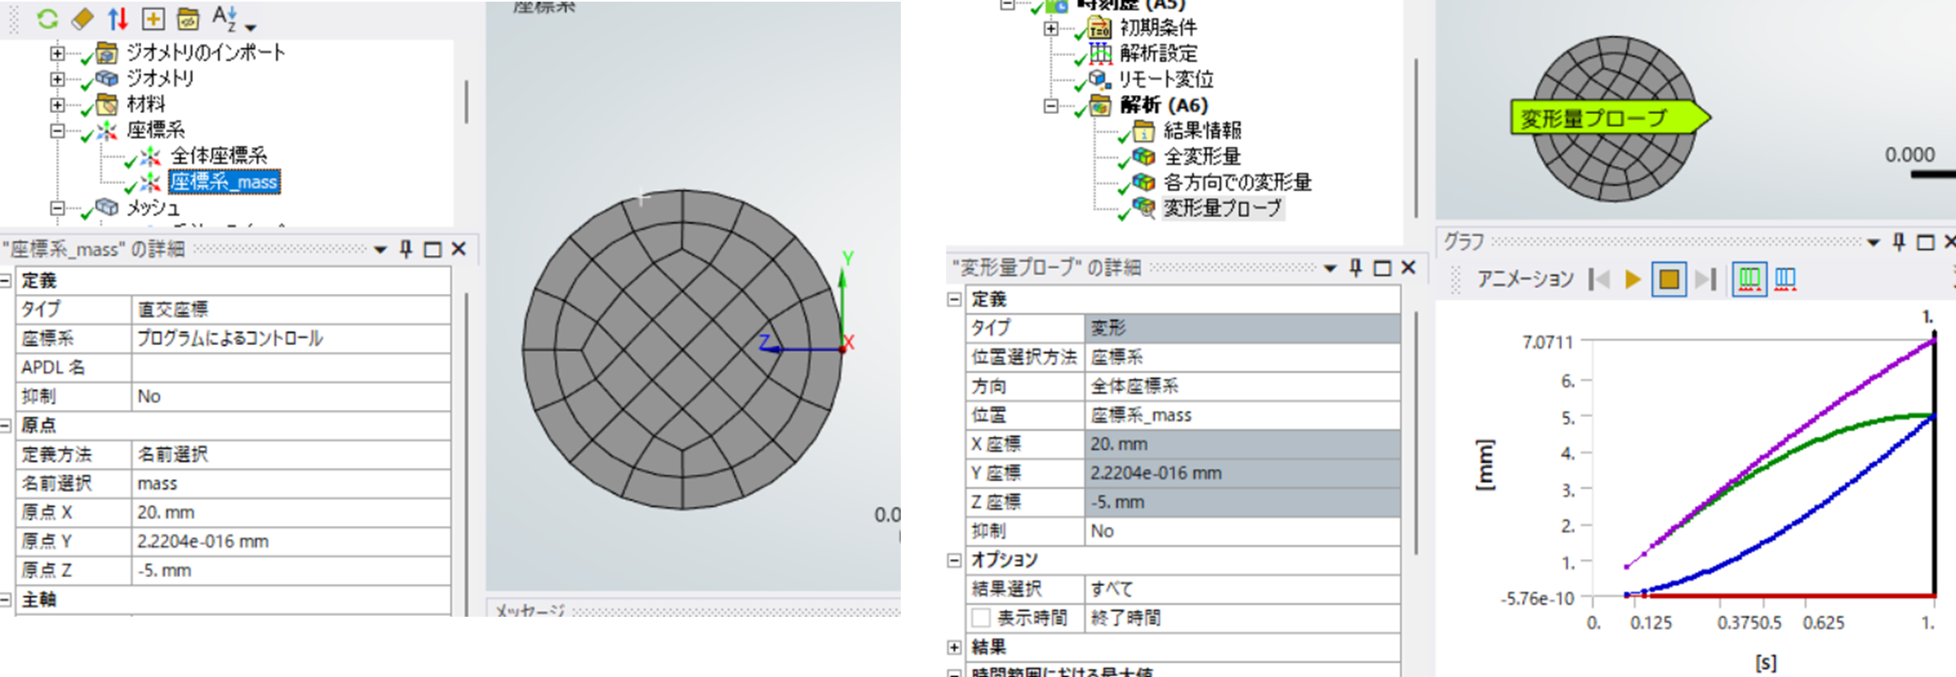Screen dimensions: 1956x677
Task: Click the 解析 (A6) solution folder icon
Action: click(x=1101, y=106)
